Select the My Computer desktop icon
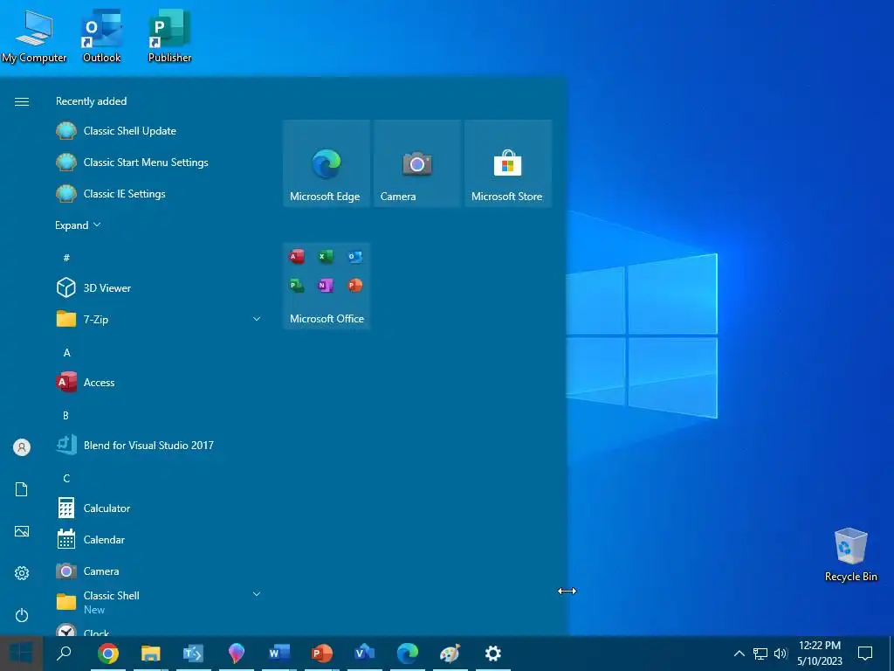 coord(34,36)
